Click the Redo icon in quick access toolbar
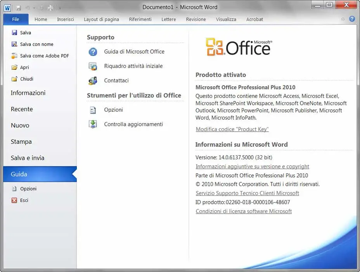The height and width of the screenshot is (272, 360). pos(42,8)
